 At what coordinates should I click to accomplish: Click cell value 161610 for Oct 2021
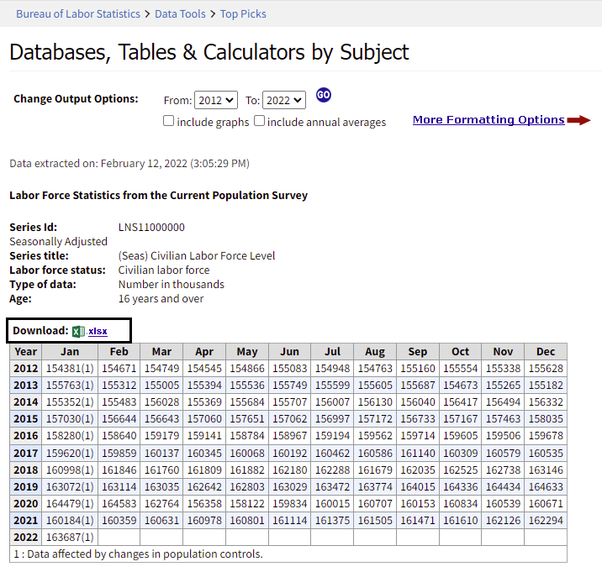461,520
